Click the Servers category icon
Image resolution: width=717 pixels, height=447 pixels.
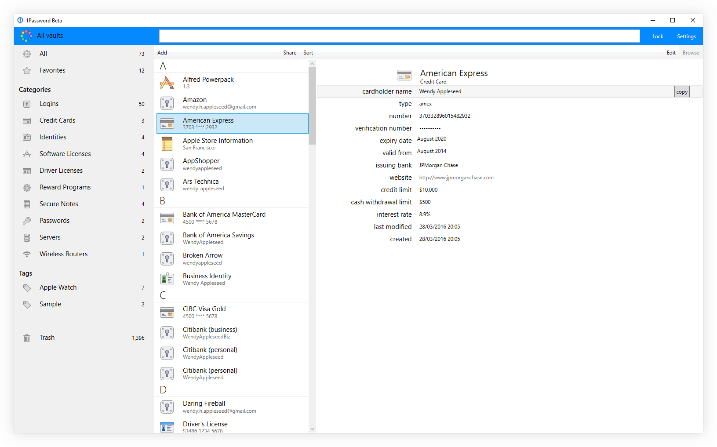tap(27, 238)
